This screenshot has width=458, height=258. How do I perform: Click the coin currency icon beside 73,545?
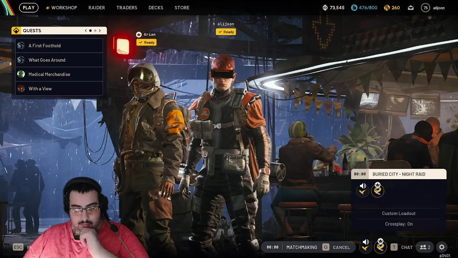pyautogui.click(x=325, y=8)
